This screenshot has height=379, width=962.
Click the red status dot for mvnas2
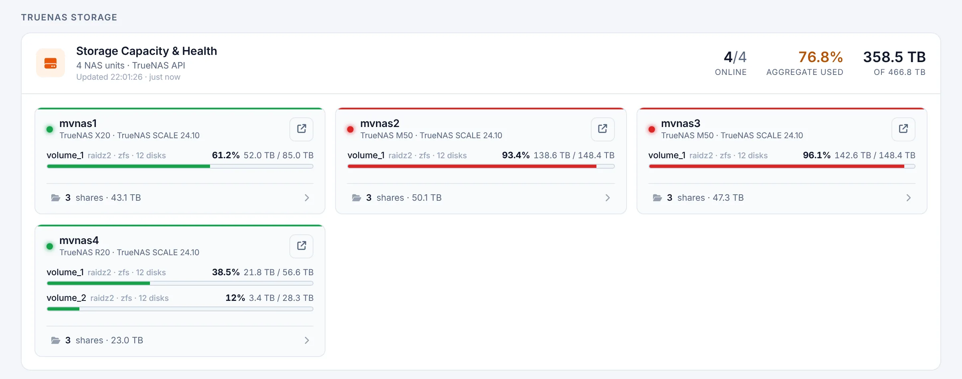[x=350, y=129]
